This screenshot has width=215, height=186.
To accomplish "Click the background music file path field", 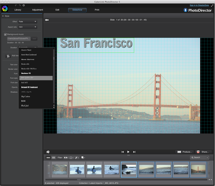I will (x=19, y=39).
